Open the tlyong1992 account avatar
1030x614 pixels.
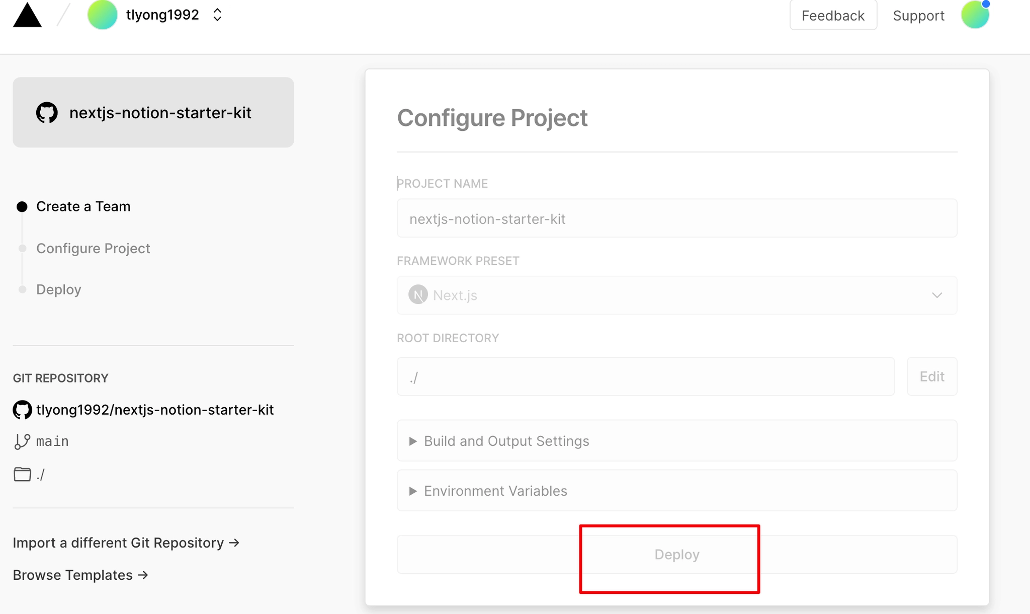pos(103,15)
